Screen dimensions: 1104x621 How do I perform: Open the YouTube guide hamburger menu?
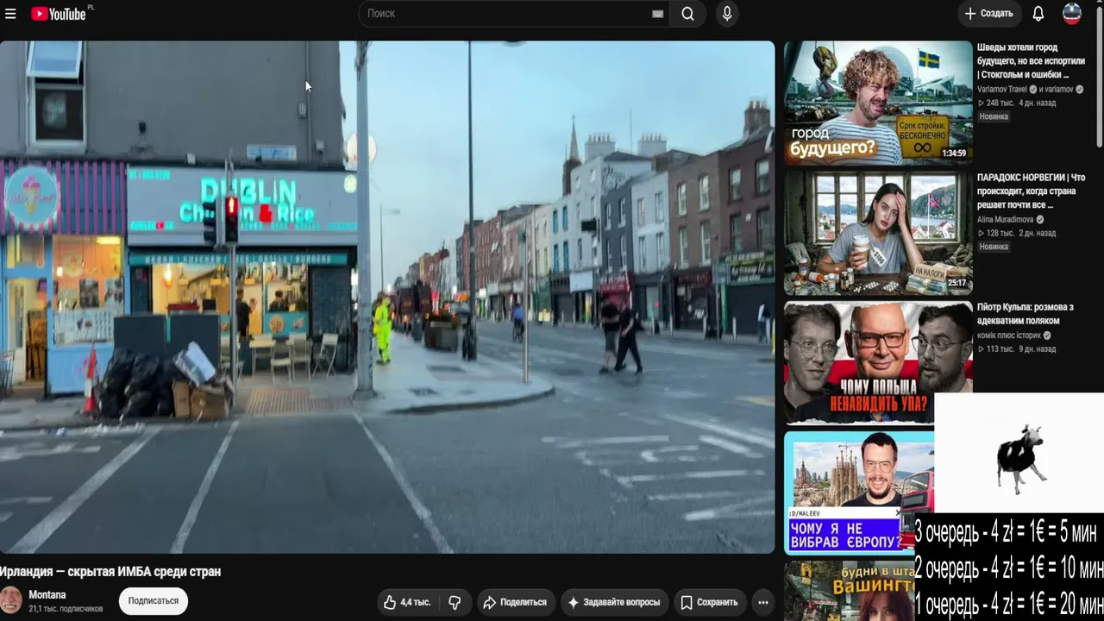tap(10, 14)
